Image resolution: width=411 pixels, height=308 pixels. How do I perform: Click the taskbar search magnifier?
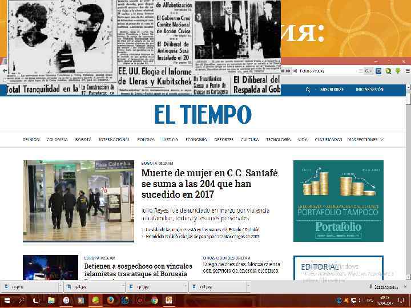point(21,301)
